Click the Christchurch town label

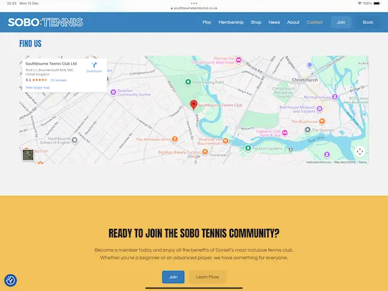coord(305,80)
